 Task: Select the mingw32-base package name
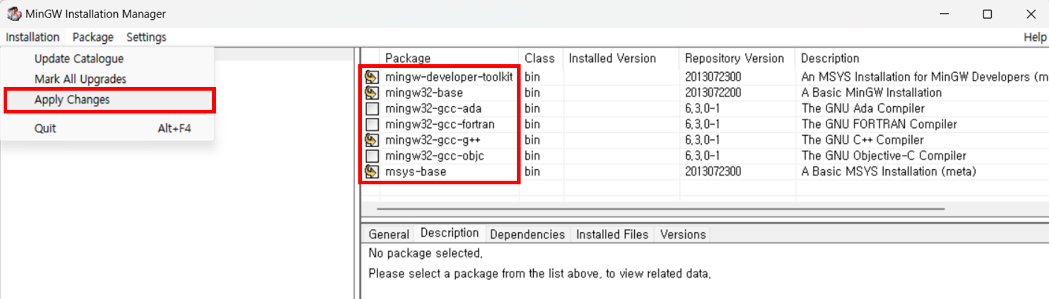pyautogui.click(x=424, y=92)
